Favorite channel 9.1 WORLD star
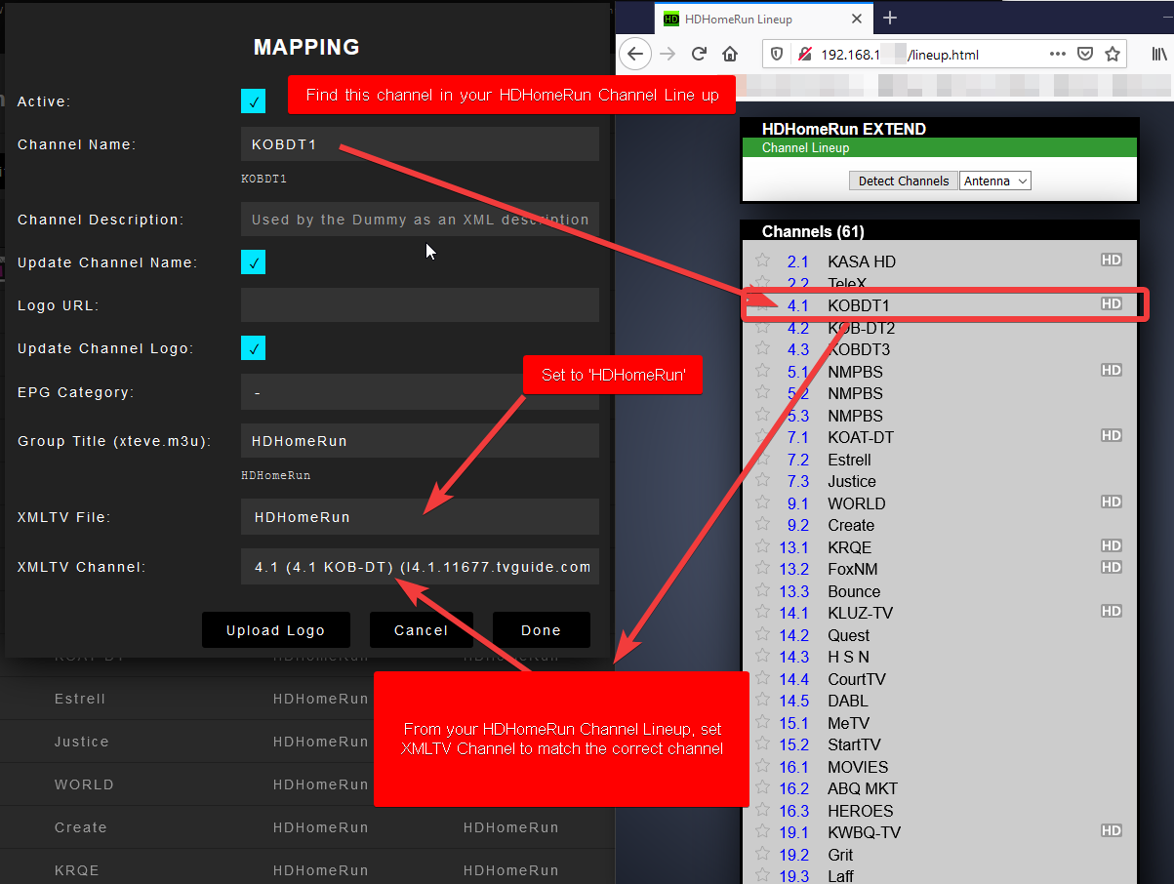This screenshot has width=1174, height=884. coord(763,502)
